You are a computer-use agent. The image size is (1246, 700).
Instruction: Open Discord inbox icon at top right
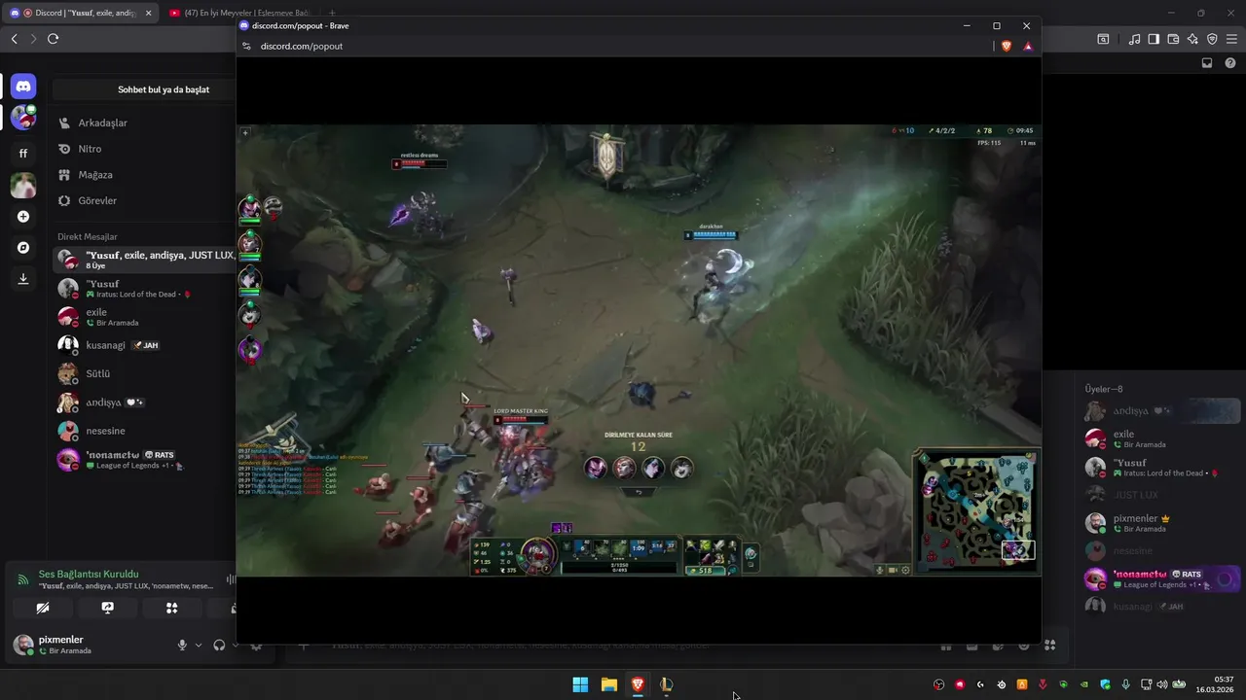1207,63
